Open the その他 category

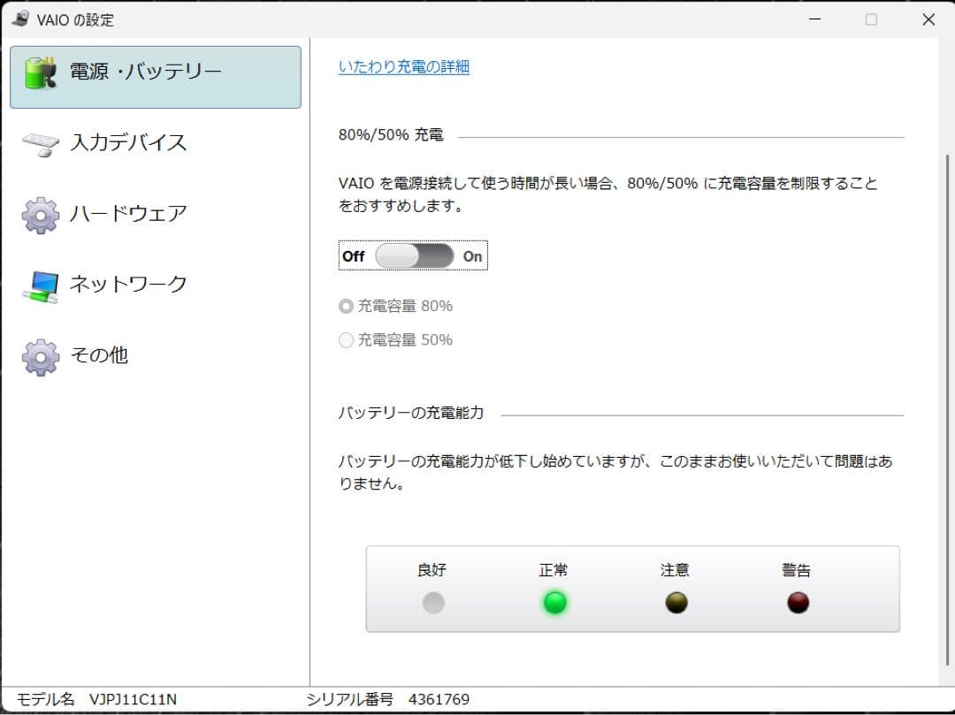(156, 356)
